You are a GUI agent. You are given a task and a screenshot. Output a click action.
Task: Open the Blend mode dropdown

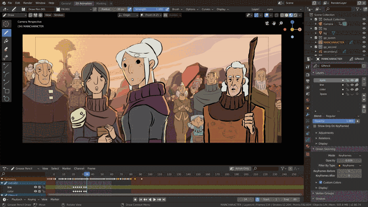[x=342, y=116]
